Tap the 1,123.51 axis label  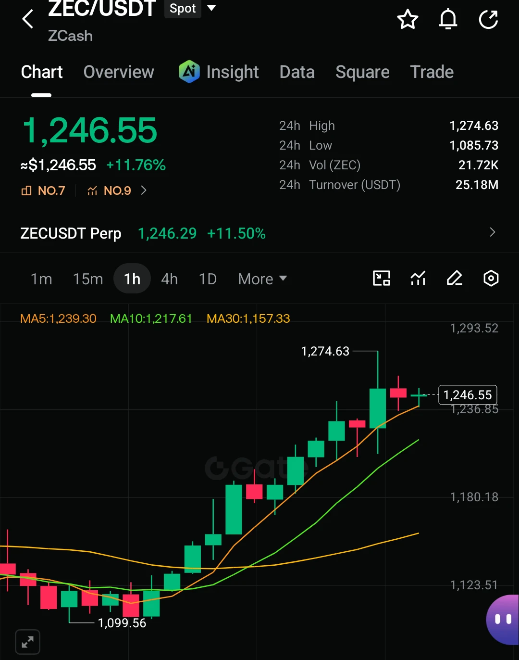click(474, 585)
